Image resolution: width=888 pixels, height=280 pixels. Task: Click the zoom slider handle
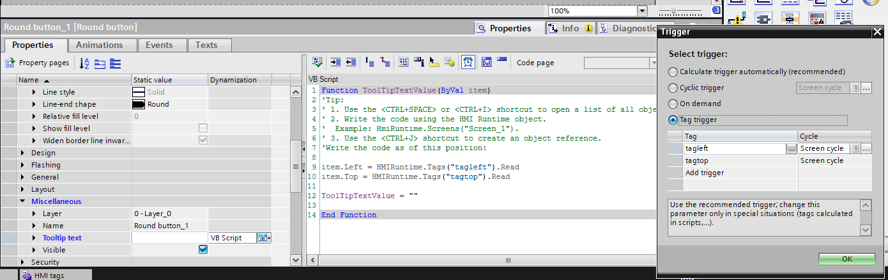pyautogui.click(x=673, y=11)
